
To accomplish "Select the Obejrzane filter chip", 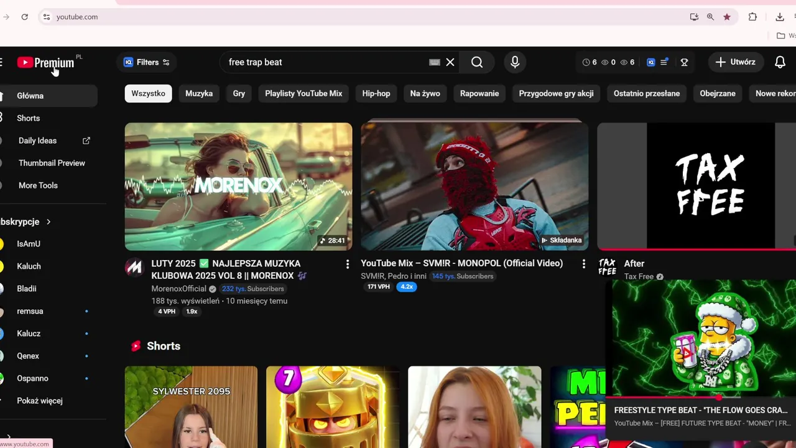I will click(x=718, y=93).
